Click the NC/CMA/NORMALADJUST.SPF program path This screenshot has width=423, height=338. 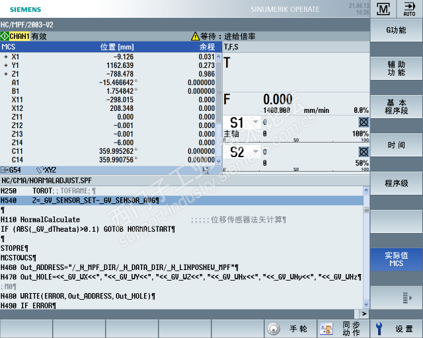tap(46, 180)
